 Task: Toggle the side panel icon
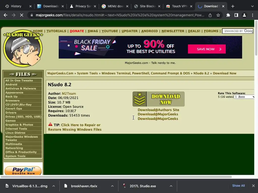coord(236,15)
